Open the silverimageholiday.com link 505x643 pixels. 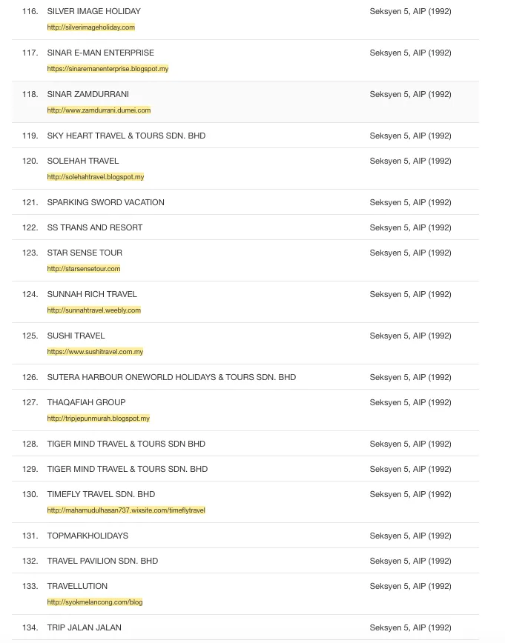(x=90, y=27)
